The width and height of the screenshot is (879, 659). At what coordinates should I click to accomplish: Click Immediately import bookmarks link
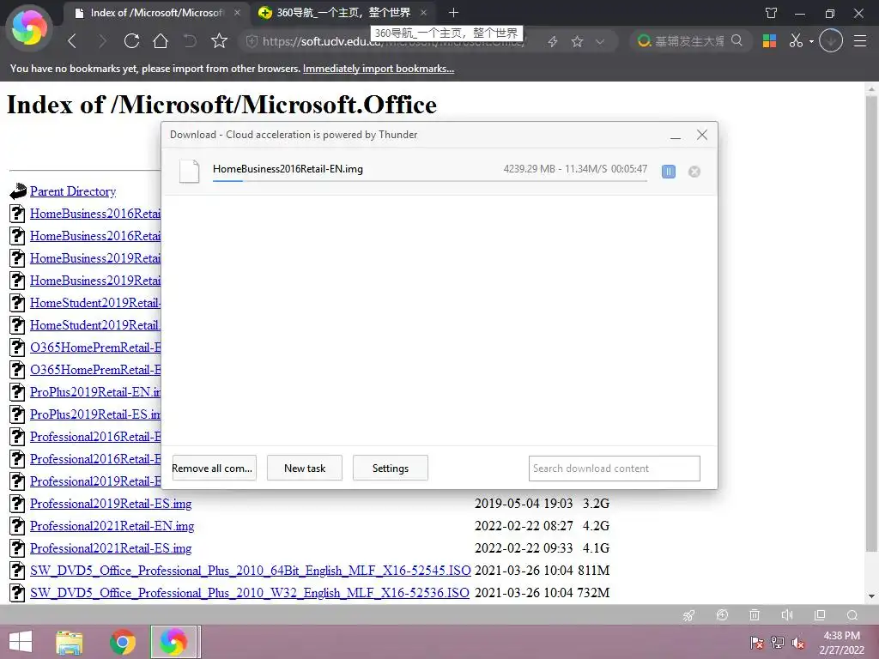(379, 69)
